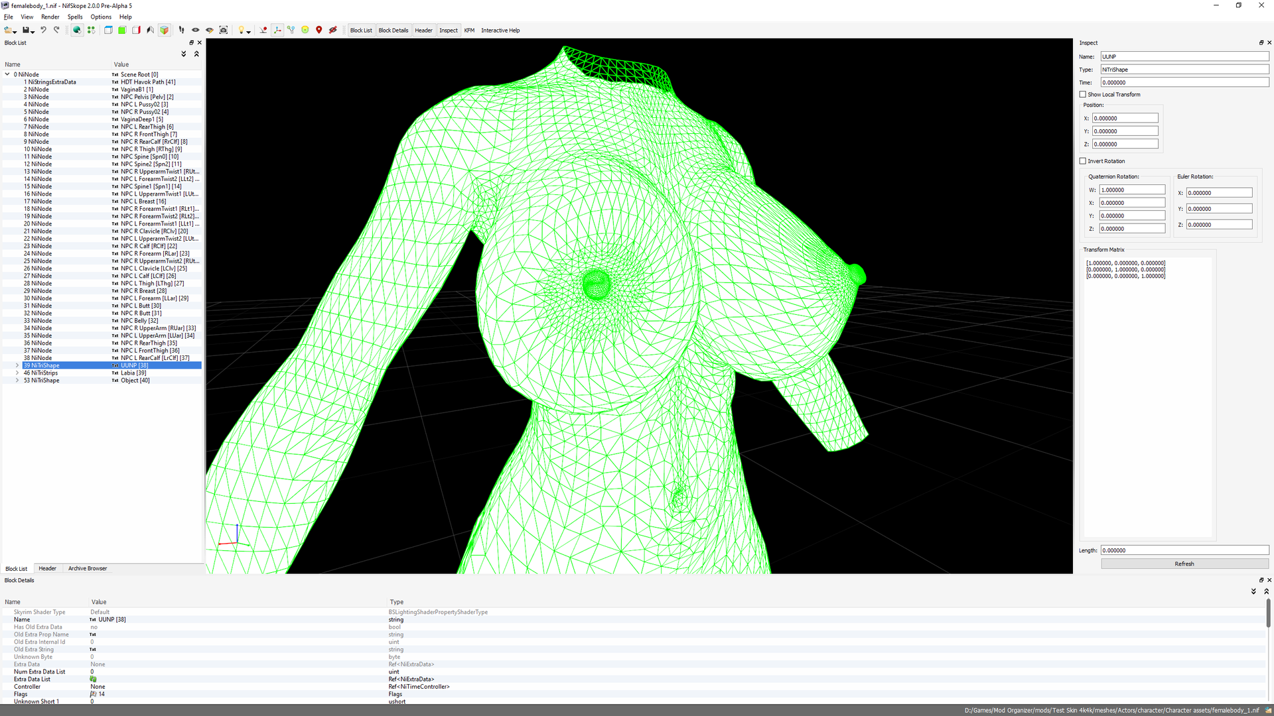Check the Invert Rotation box
Image resolution: width=1274 pixels, height=716 pixels.
(1083, 161)
